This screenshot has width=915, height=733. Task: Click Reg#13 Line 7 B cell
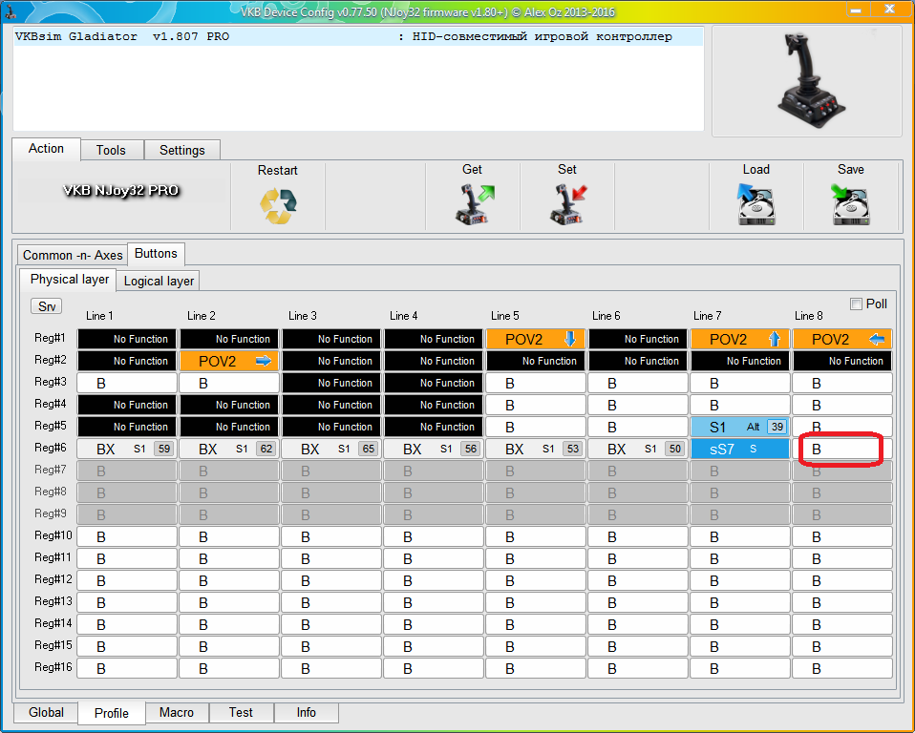(x=739, y=602)
